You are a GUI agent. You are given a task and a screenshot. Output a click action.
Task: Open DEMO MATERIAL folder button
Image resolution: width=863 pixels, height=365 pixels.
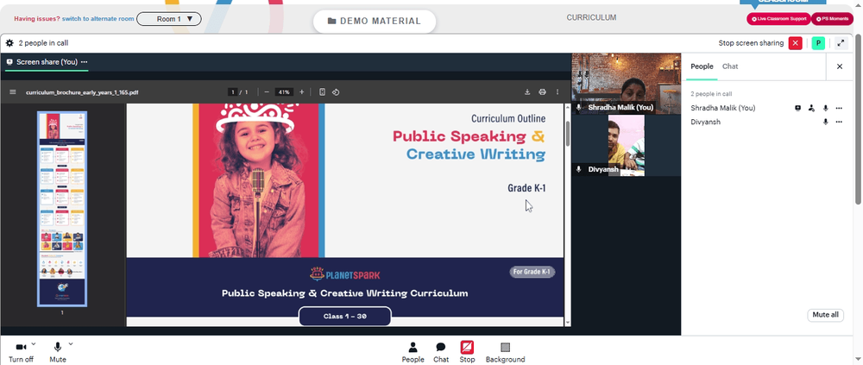click(375, 21)
